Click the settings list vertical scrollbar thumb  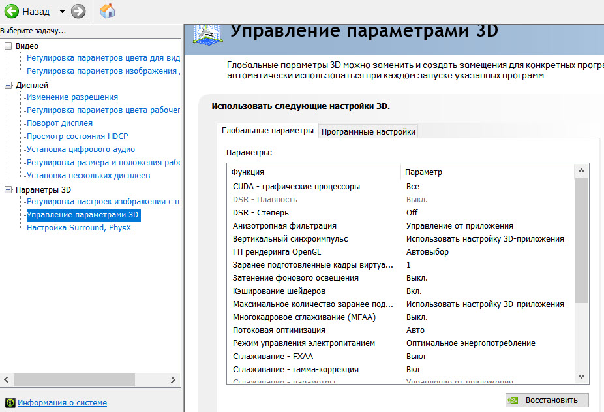[582, 240]
